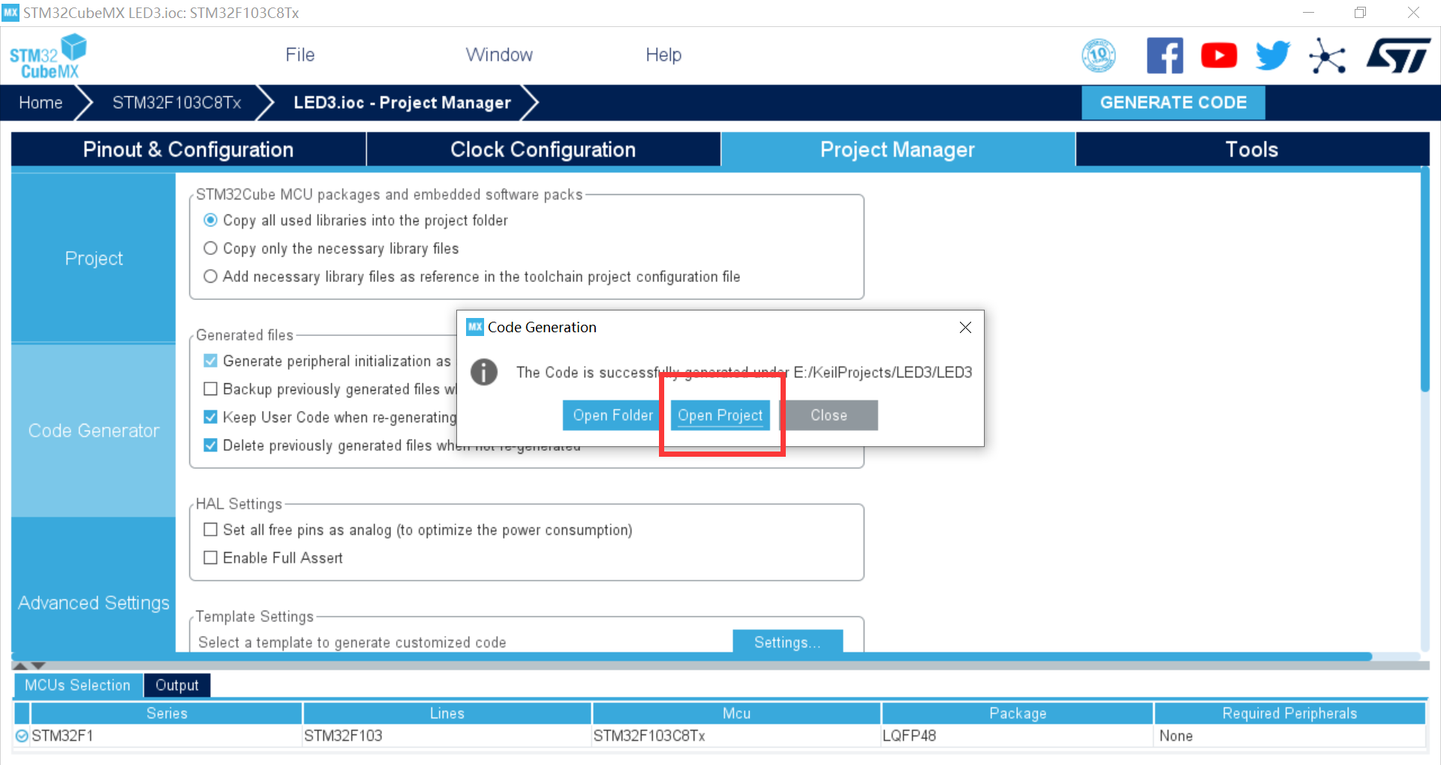Screen dimensions: 1441x765
Task: Open the Help menu
Action: [663, 55]
